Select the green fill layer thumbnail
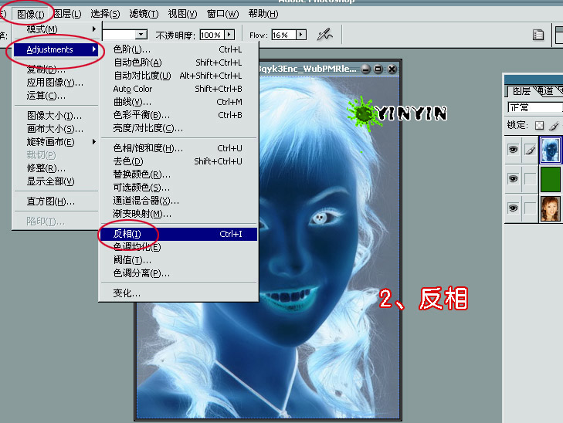The image size is (563, 423). click(551, 178)
